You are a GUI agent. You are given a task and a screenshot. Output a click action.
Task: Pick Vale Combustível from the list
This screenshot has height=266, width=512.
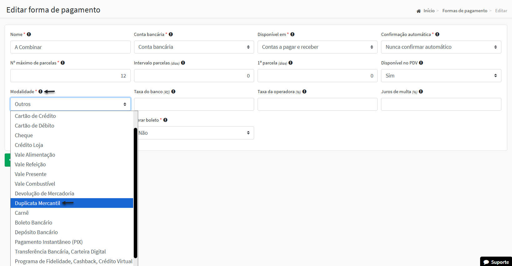pyautogui.click(x=72, y=184)
